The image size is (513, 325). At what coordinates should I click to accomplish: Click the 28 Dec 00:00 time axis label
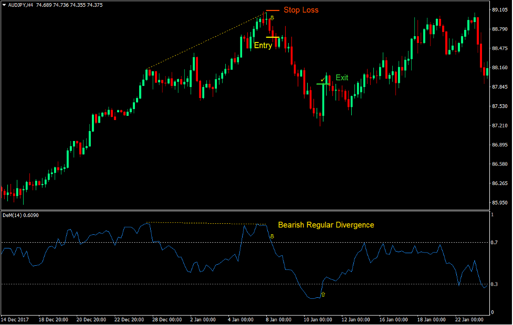point(167,320)
